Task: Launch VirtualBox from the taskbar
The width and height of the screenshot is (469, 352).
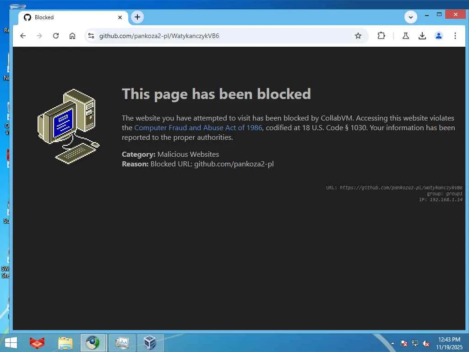Action: 150,342
